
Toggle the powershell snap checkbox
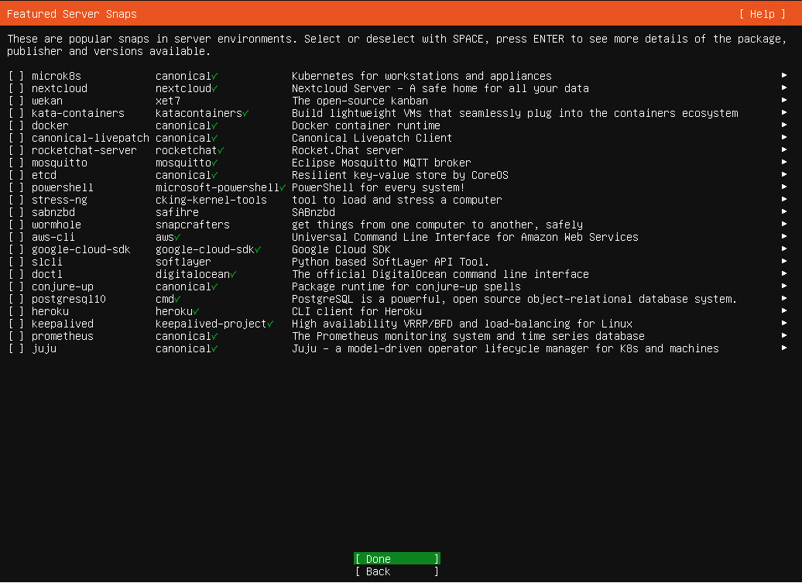tap(15, 187)
